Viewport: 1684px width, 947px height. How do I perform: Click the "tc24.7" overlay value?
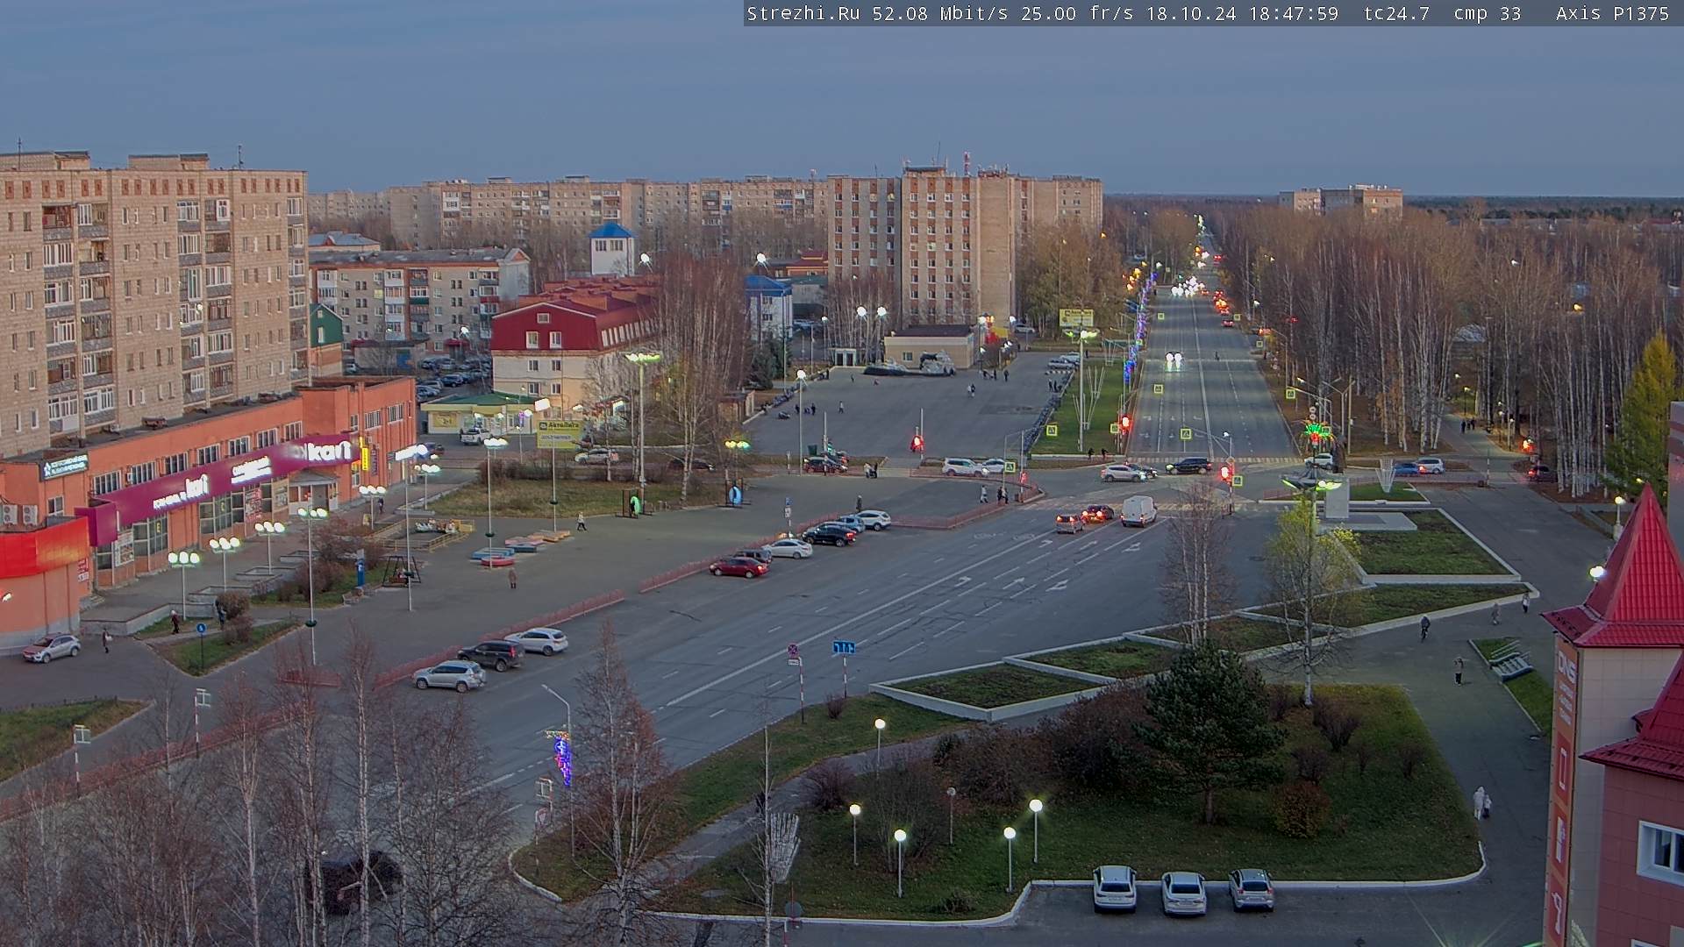point(1396,13)
